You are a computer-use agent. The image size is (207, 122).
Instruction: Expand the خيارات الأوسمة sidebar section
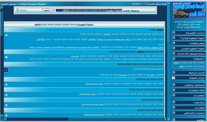[174, 33]
